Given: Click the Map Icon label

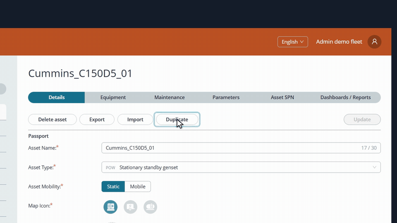Looking at the screenshot, I should pyautogui.click(x=40, y=206).
